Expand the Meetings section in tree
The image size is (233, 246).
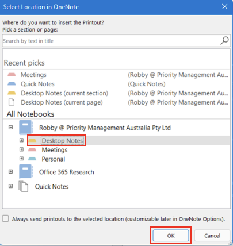point(21,149)
